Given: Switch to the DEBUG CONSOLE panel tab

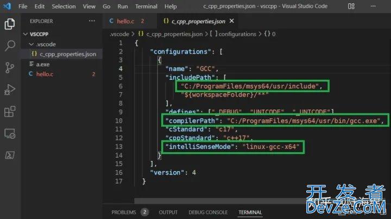Looking at the screenshot, I should click(208, 212).
